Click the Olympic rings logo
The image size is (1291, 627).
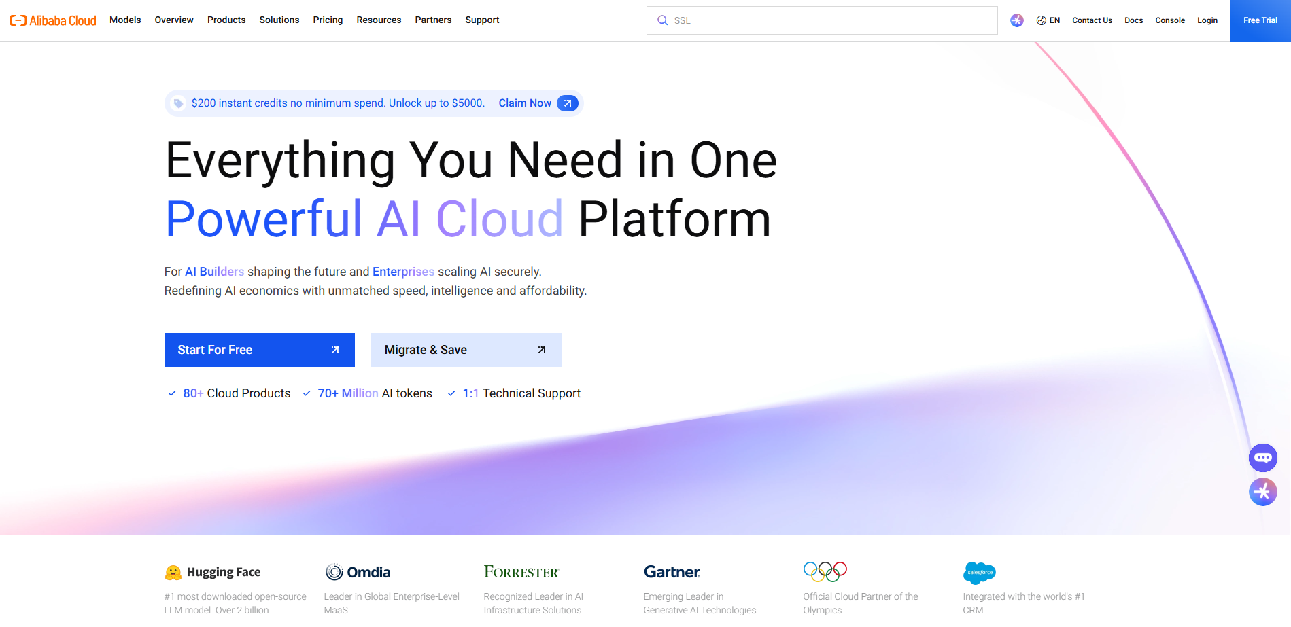(825, 572)
